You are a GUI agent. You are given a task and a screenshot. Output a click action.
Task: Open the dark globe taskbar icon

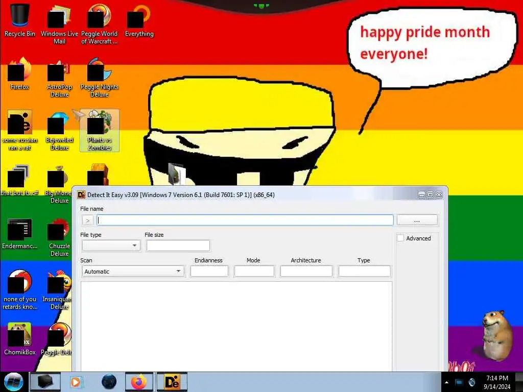(x=109, y=382)
